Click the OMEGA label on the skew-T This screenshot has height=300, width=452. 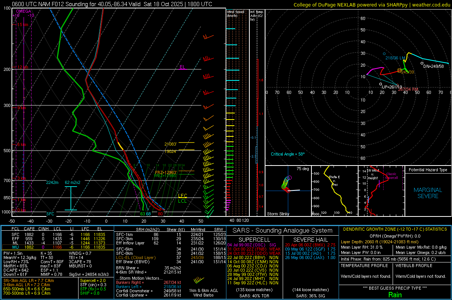tap(24, 11)
